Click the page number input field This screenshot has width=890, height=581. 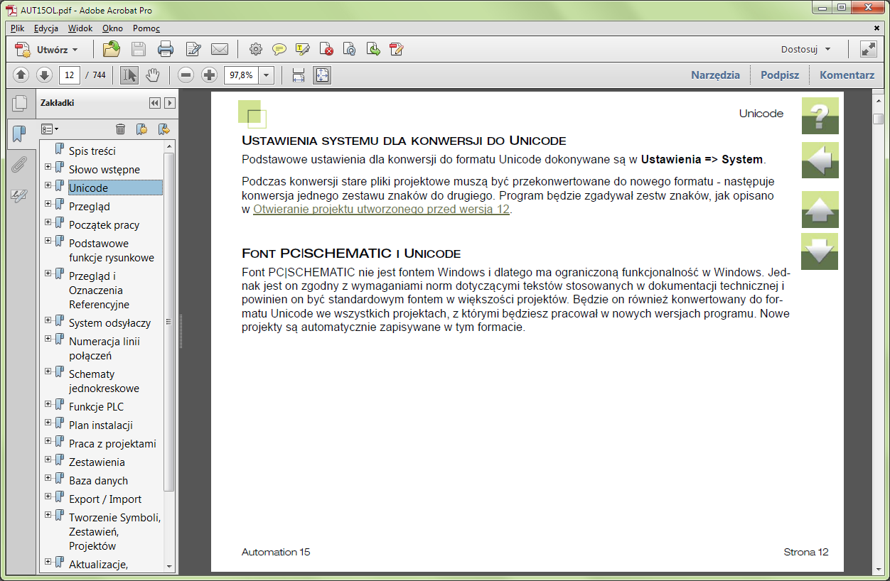[69, 75]
